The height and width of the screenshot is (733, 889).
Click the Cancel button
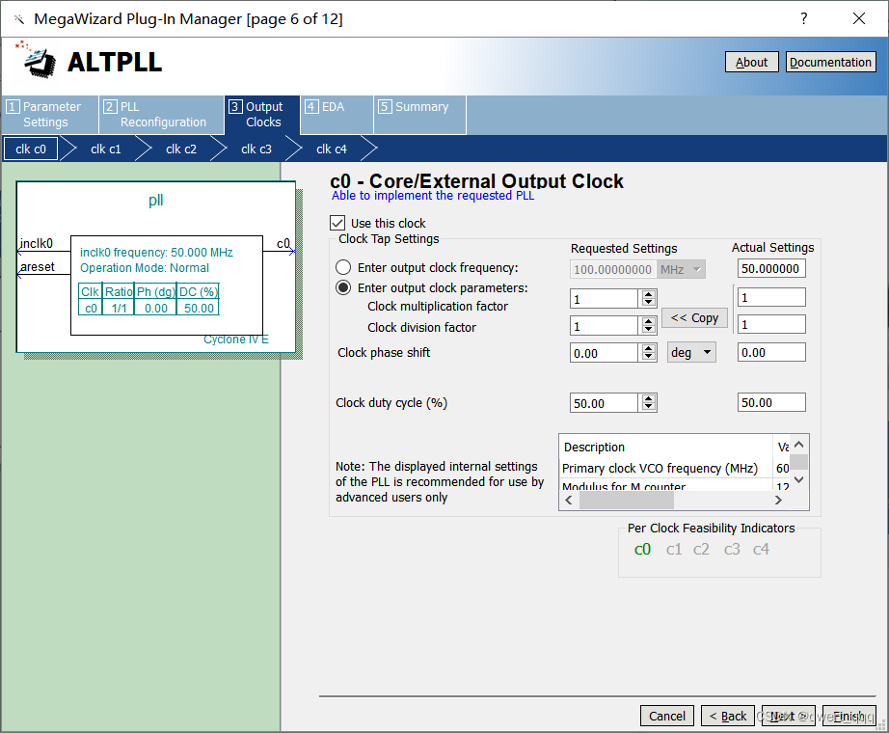(x=667, y=716)
